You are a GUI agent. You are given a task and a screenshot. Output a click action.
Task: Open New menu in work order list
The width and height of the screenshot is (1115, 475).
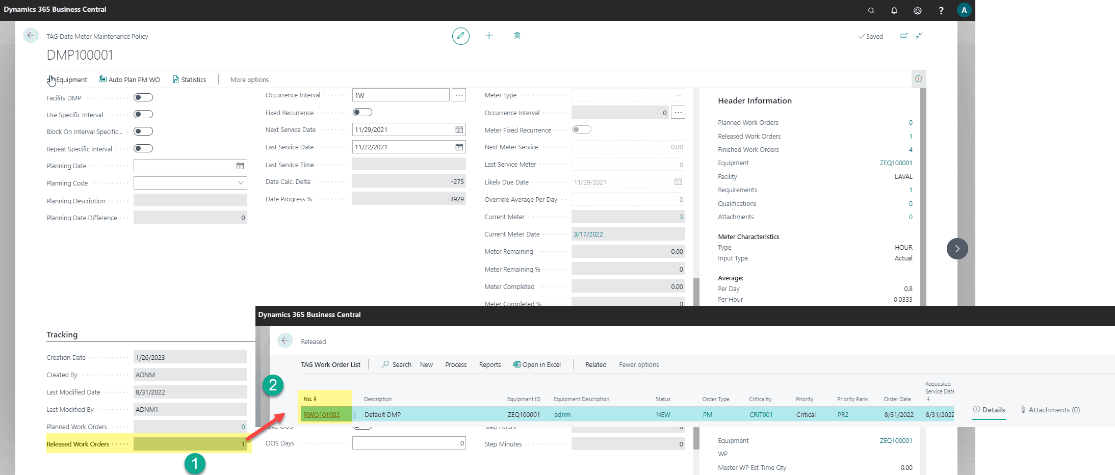point(426,364)
